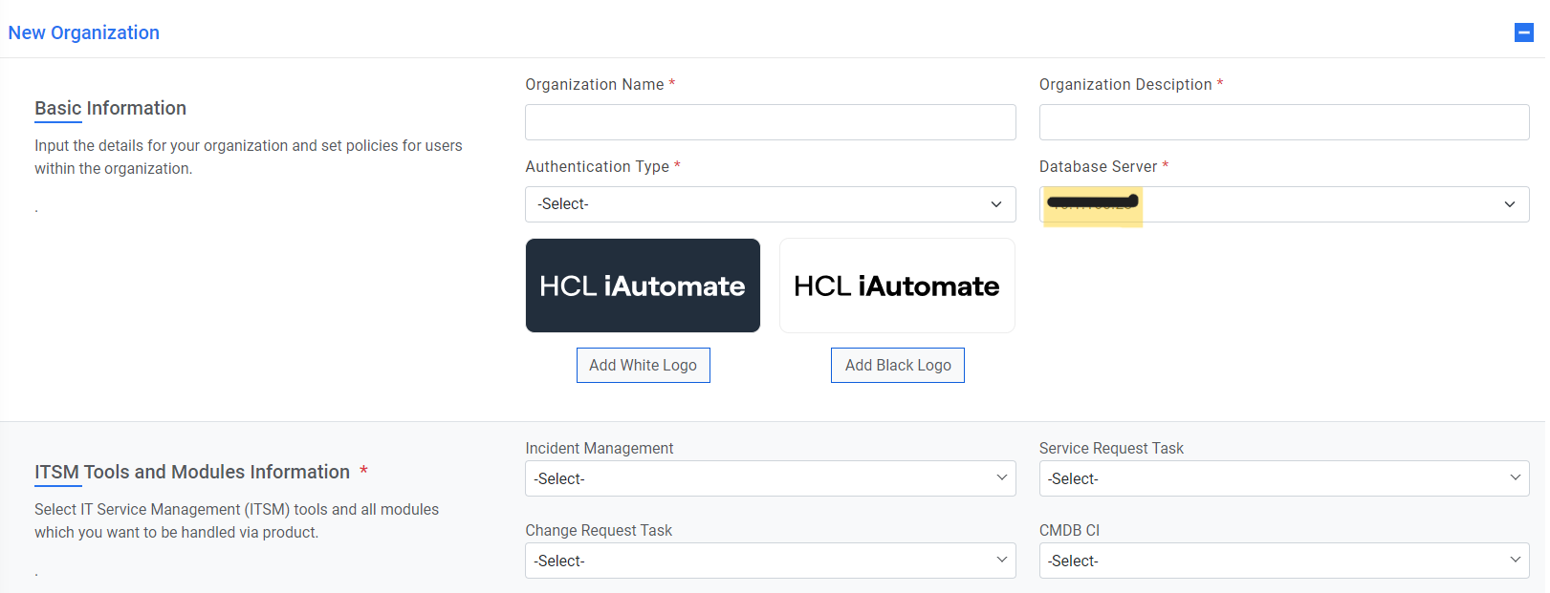The height and width of the screenshot is (593, 1550).
Task: Click the Authentication Type chevron arrow
Action: (x=996, y=204)
